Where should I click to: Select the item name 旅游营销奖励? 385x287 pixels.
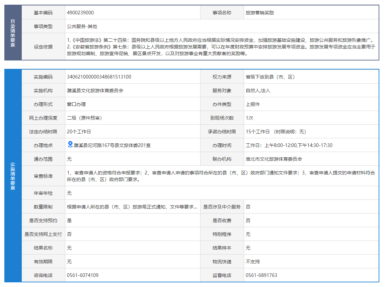[x=260, y=13]
